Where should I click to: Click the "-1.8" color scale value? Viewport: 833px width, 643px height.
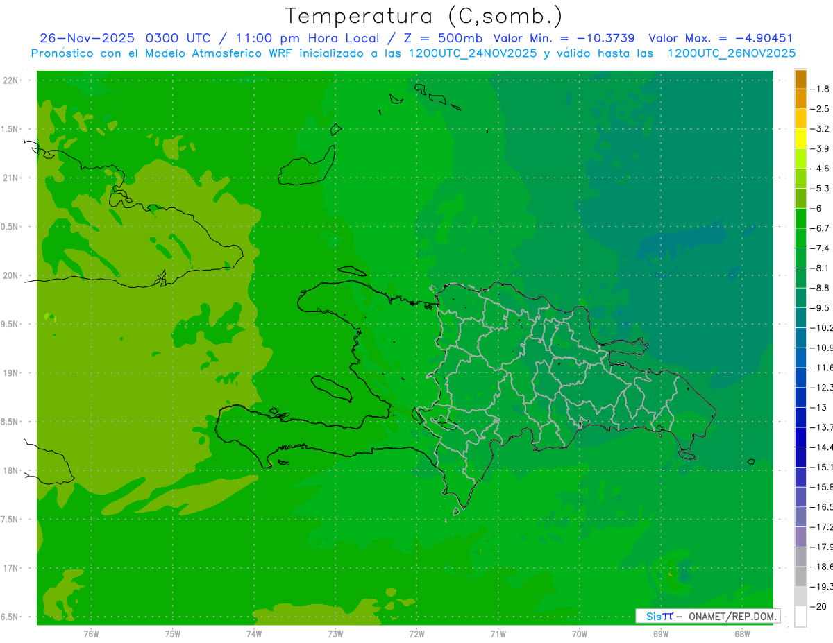pyautogui.click(x=821, y=89)
